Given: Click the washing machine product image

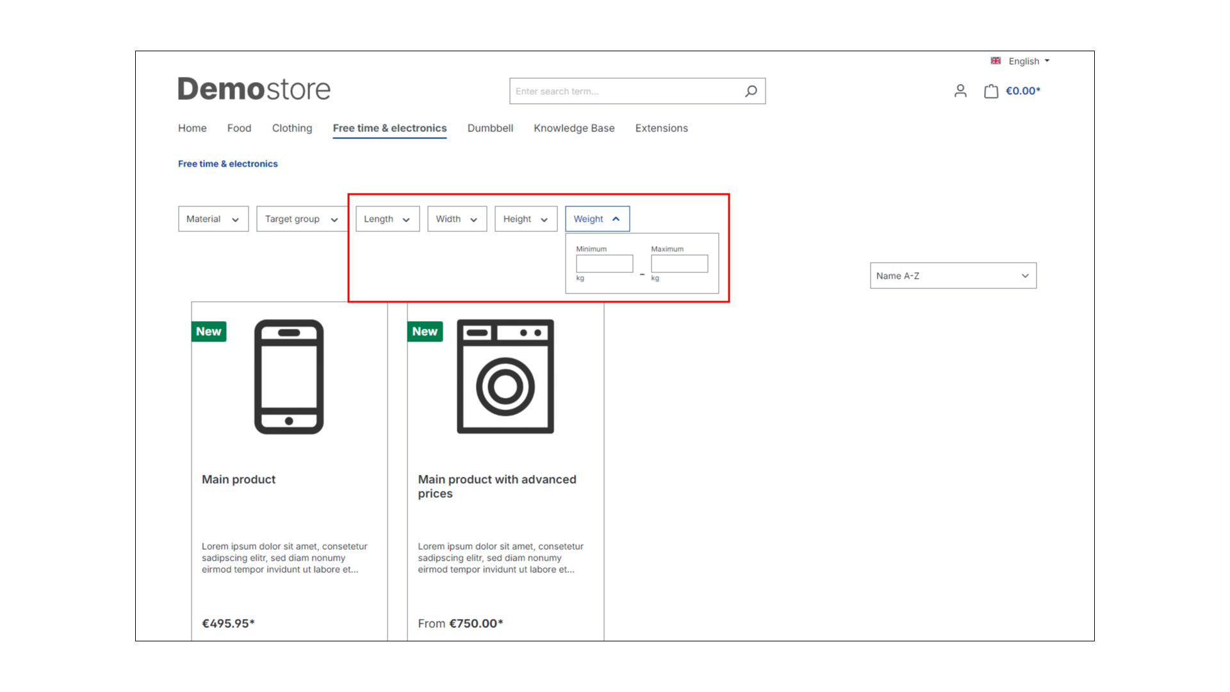Looking at the screenshot, I should pyautogui.click(x=505, y=377).
